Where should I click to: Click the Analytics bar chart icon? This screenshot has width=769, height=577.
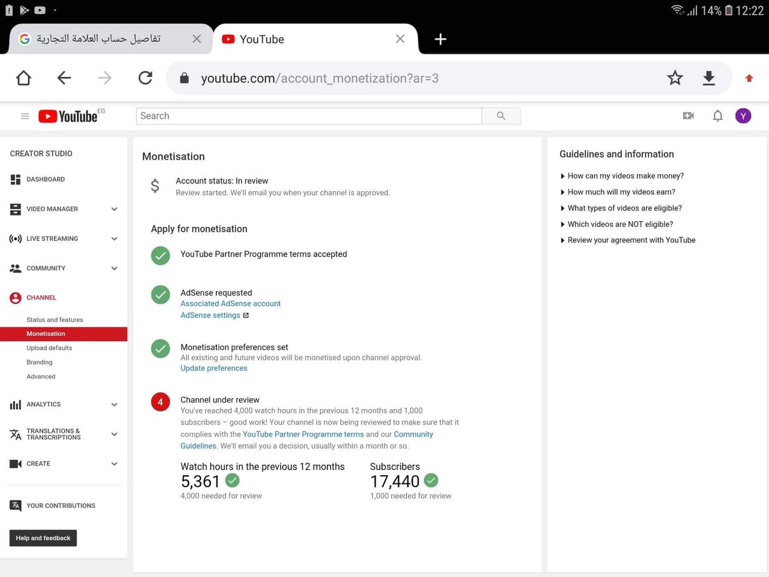[15, 405]
